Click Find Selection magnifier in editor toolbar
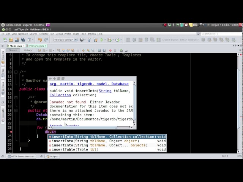243x182 pixels. pyautogui.click(x=58, y=50)
